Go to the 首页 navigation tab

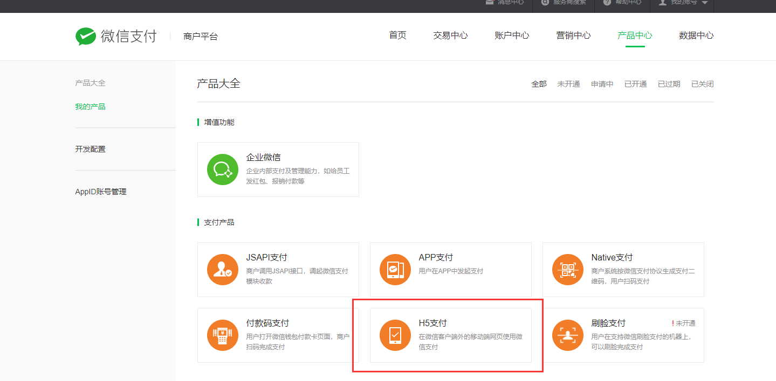pyautogui.click(x=397, y=36)
